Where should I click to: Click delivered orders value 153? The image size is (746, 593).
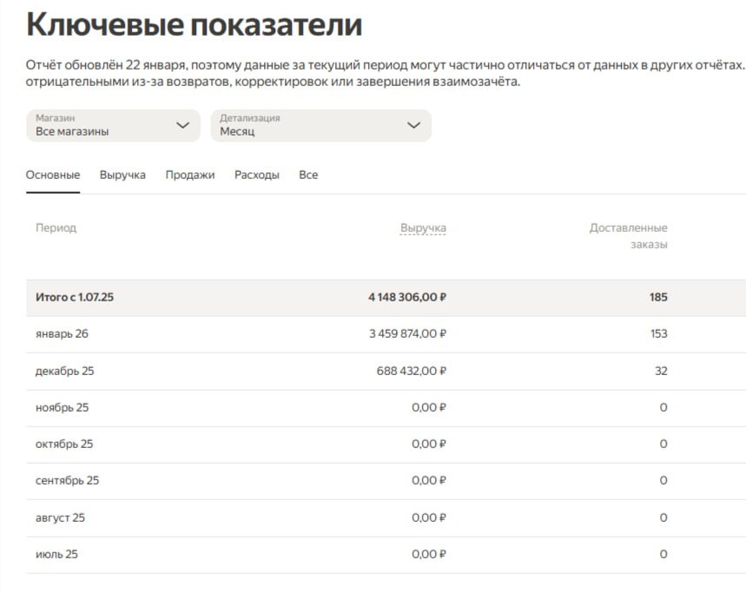pos(659,333)
